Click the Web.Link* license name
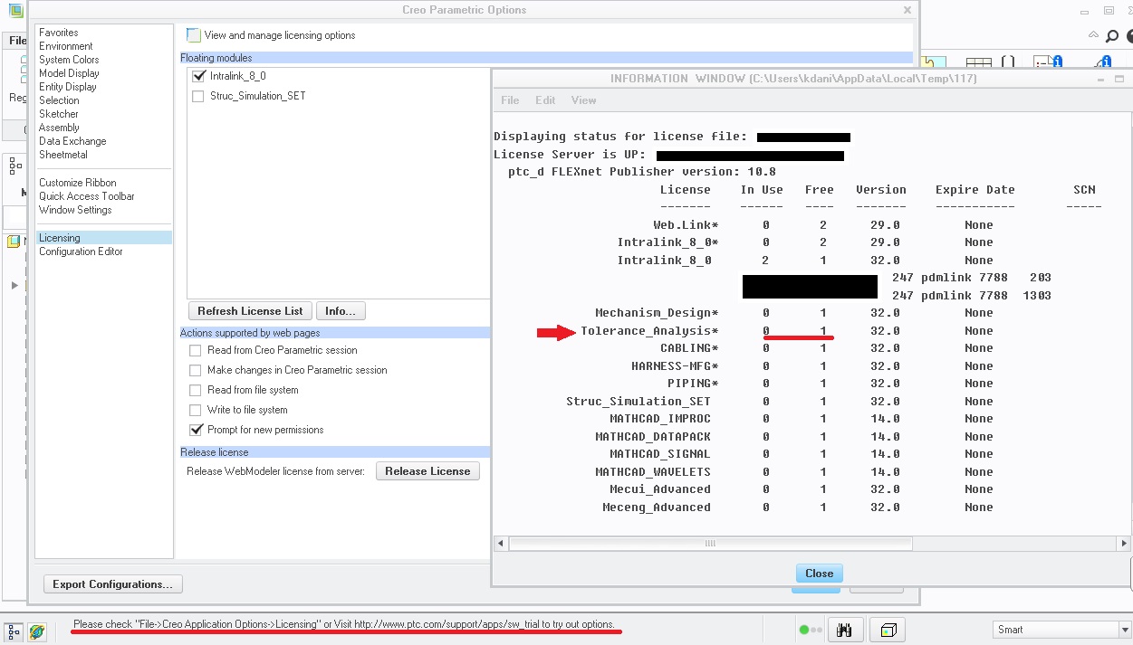Screen dimensions: 1133x645 pyautogui.click(x=686, y=225)
